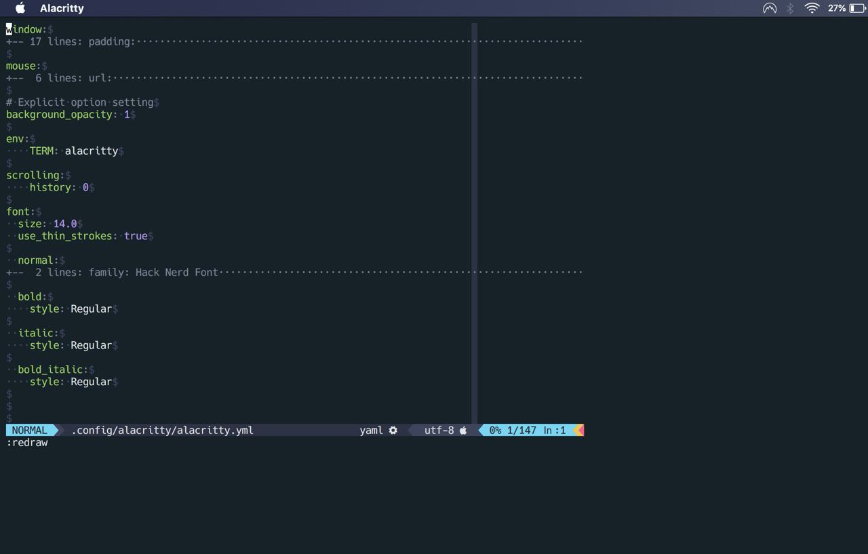
Task: Click the gear icon next to yaml
Action: click(x=393, y=430)
